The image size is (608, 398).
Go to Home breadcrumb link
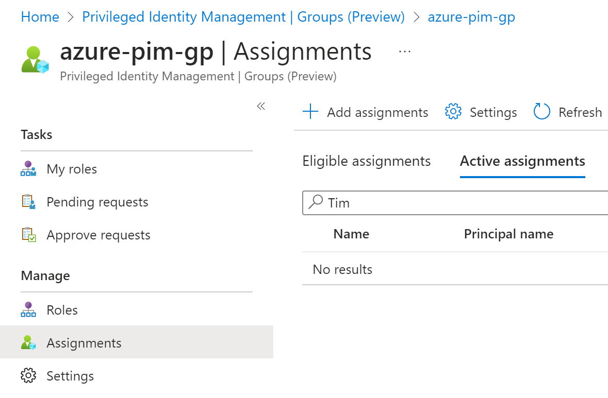pos(40,17)
